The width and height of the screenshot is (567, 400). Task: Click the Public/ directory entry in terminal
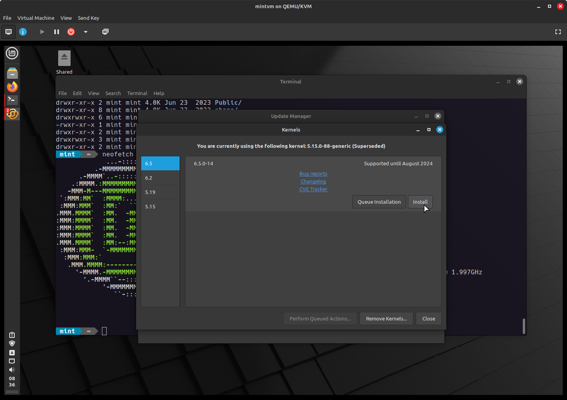(228, 102)
